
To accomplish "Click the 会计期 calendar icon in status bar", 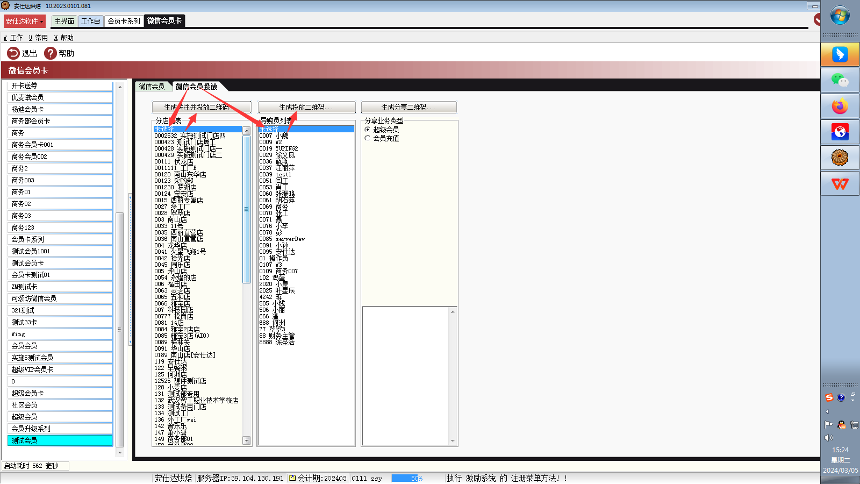I will pos(292,478).
